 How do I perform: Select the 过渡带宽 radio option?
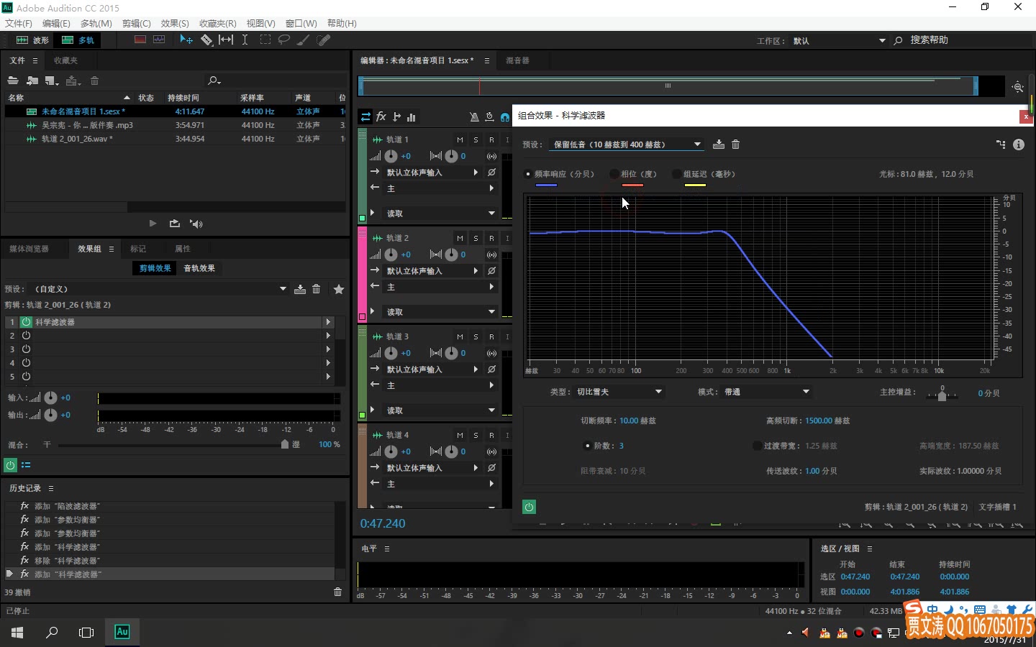click(757, 446)
